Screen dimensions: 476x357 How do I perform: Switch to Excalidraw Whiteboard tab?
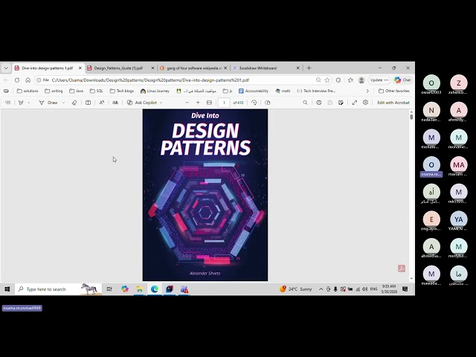click(258, 68)
